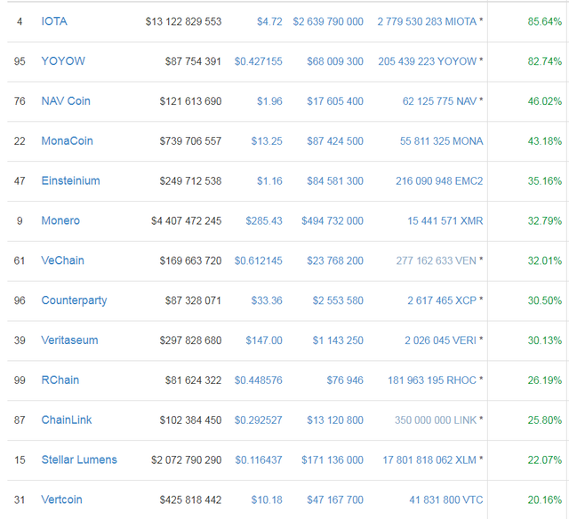The height and width of the screenshot is (519, 569).
Task: Click MonaCoin volume $87 424 500
Action: [x=335, y=141]
